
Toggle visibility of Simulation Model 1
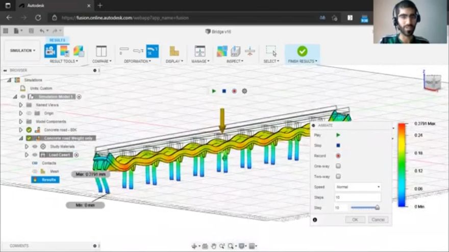[23, 97]
